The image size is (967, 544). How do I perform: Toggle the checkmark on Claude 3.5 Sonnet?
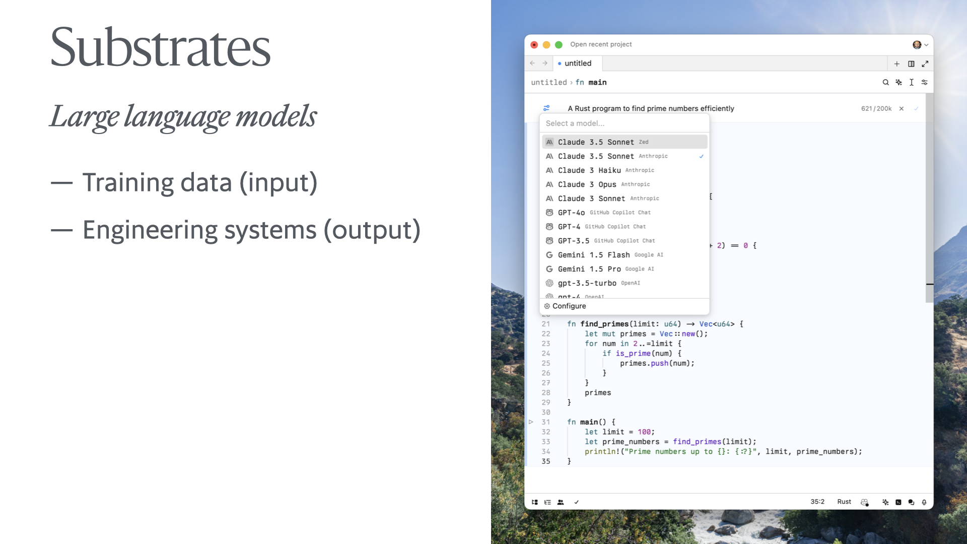(x=702, y=156)
